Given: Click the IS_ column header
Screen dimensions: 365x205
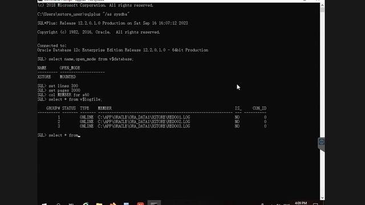Looking at the screenshot, I should tap(238, 108).
